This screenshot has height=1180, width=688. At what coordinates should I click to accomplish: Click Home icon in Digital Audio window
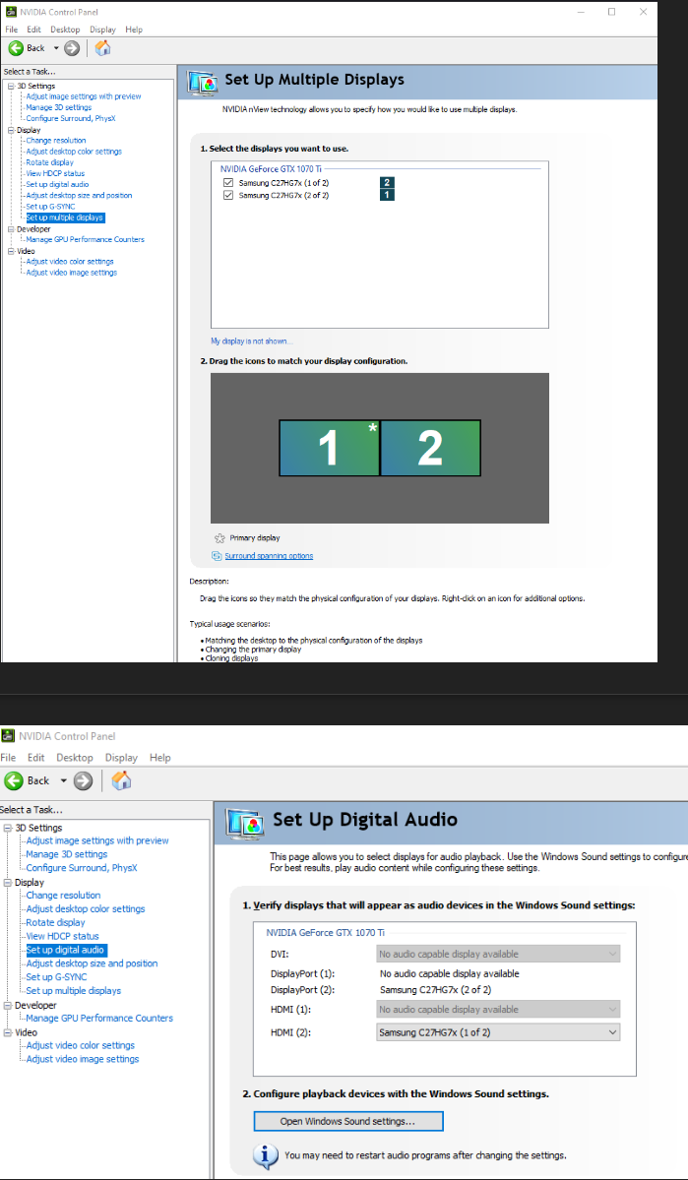click(x=121, y=780)
